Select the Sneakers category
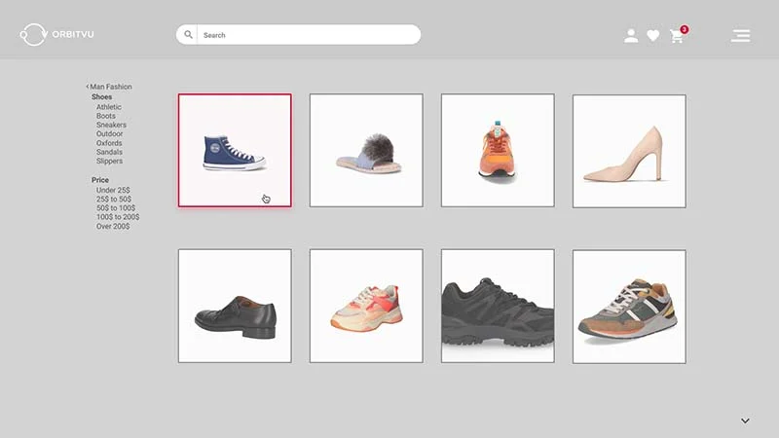 pyautogui.click(x=111, y=125)
